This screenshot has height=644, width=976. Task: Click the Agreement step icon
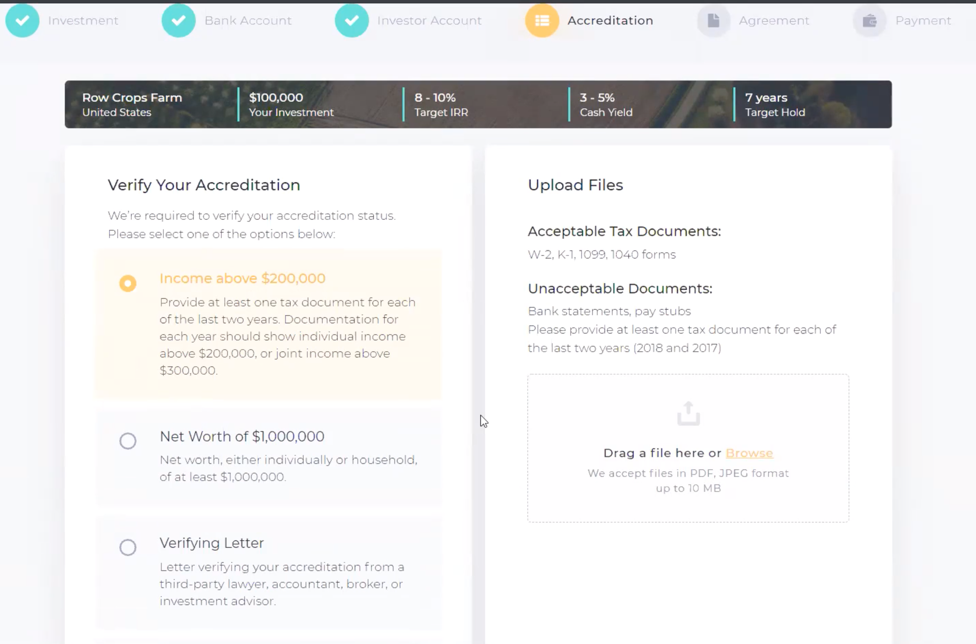pos(714,20)
